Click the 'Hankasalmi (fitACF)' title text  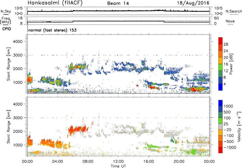point(55,3)
